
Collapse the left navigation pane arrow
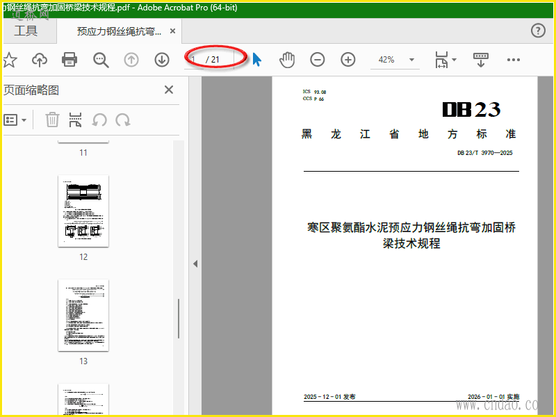195,264
